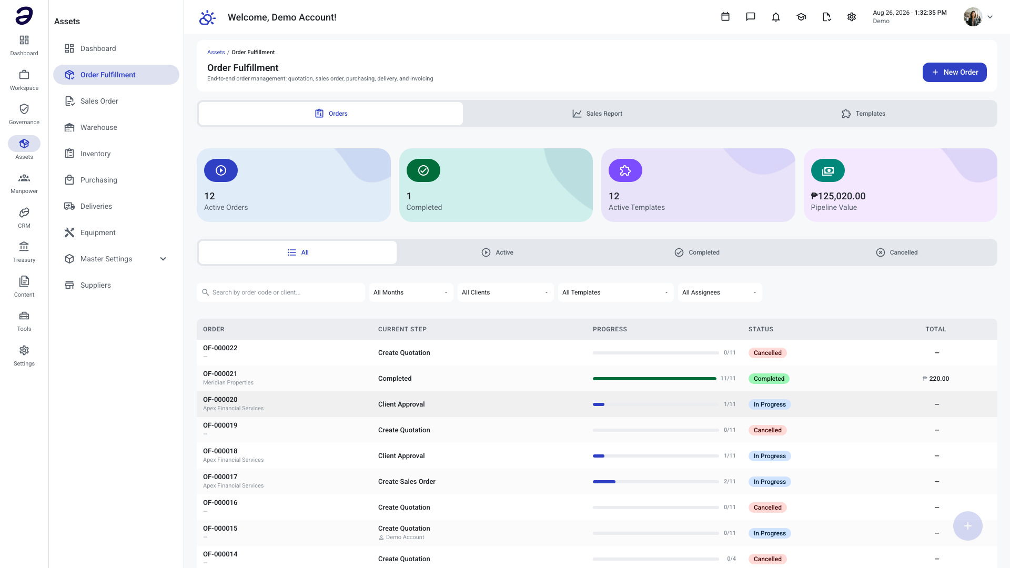Click the Completed status badge of OF-000021

click(769, 379)
